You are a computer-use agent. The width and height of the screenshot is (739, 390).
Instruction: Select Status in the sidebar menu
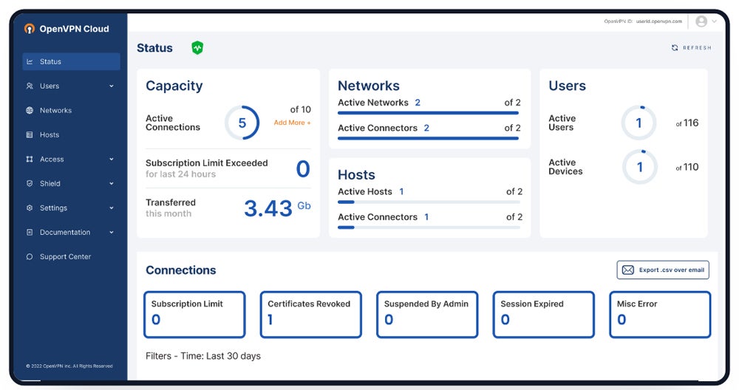(x=71, y=62)
